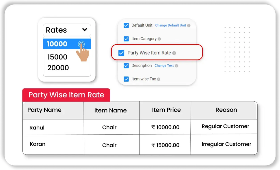Pick the 20000 rate option
The image size is (280, 170).
(x=58, y=68)
